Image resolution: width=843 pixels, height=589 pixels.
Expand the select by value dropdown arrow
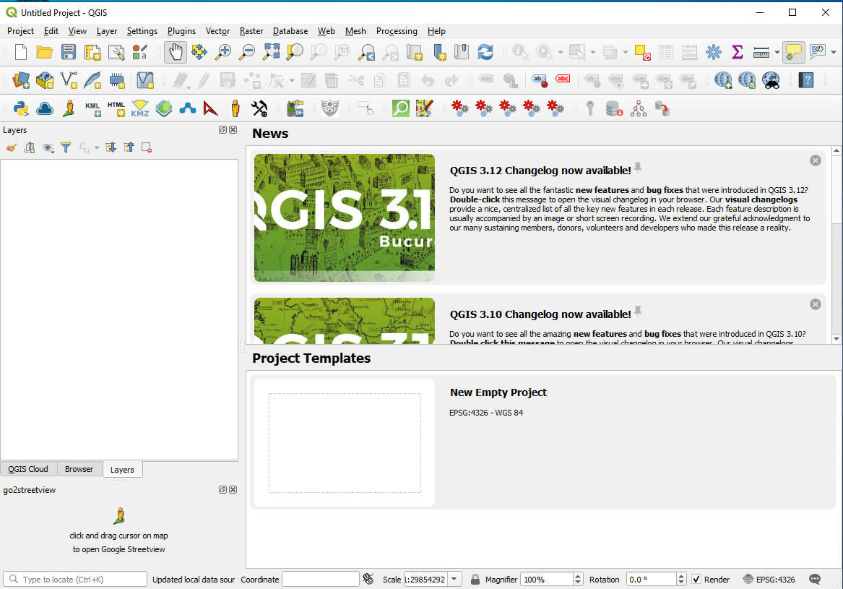pyautogui.click(x=626, y=52)
